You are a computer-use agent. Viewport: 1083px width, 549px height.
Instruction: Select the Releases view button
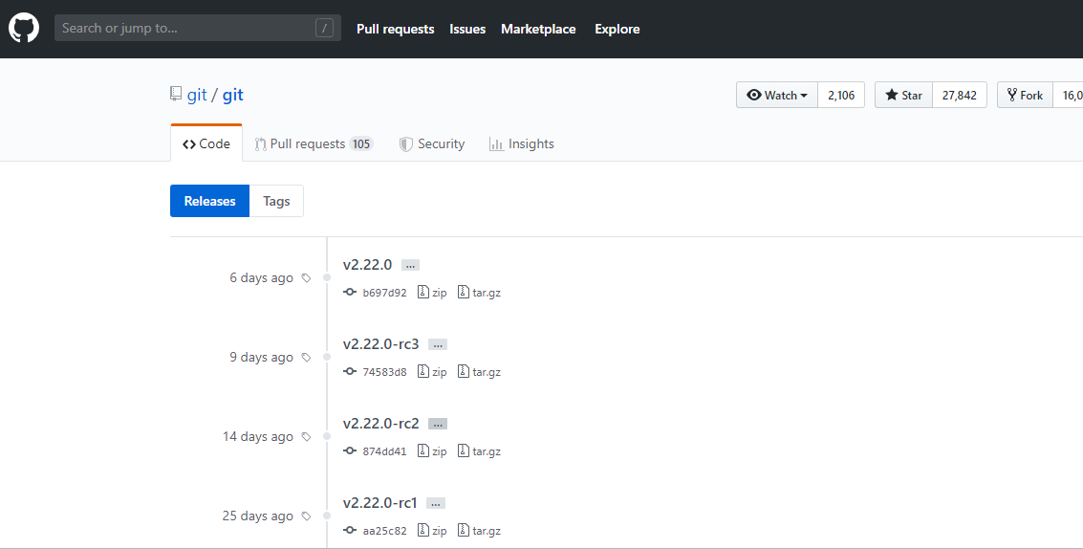tap(209, 201)
